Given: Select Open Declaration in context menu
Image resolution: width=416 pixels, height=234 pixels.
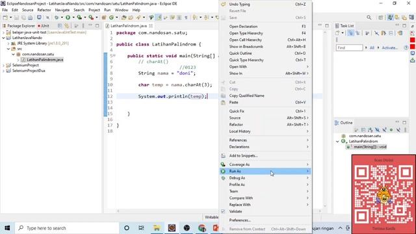Looking at the screenshot, I should 265,26.
